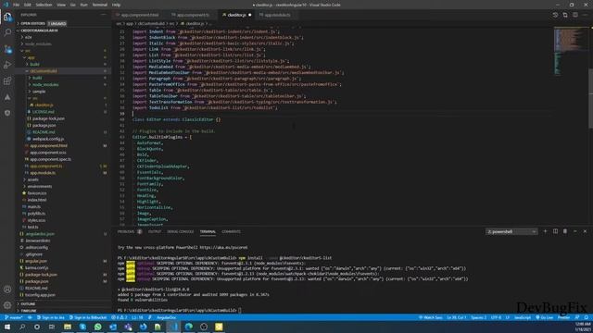Click Prettier in the status bar
Screen dimensions: 593x333
pyautogui.click(x=563, y=317)
